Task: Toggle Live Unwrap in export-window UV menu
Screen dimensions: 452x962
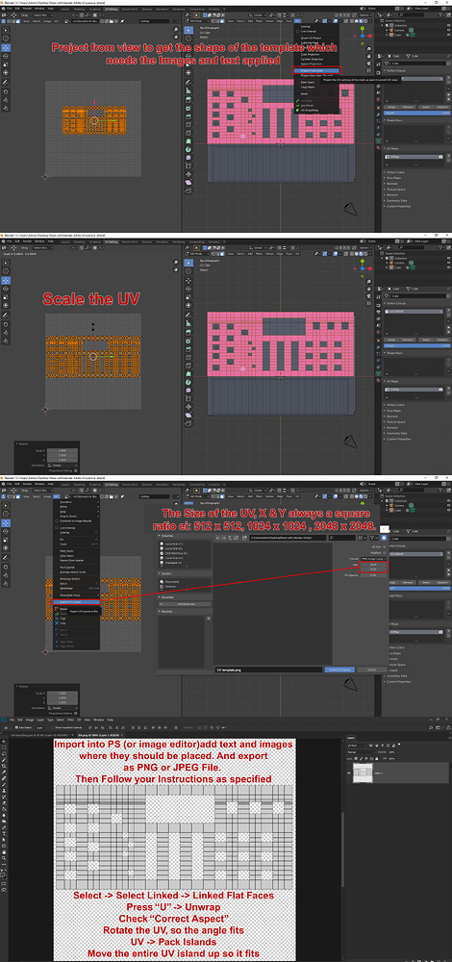Action: tap(67, 527)
